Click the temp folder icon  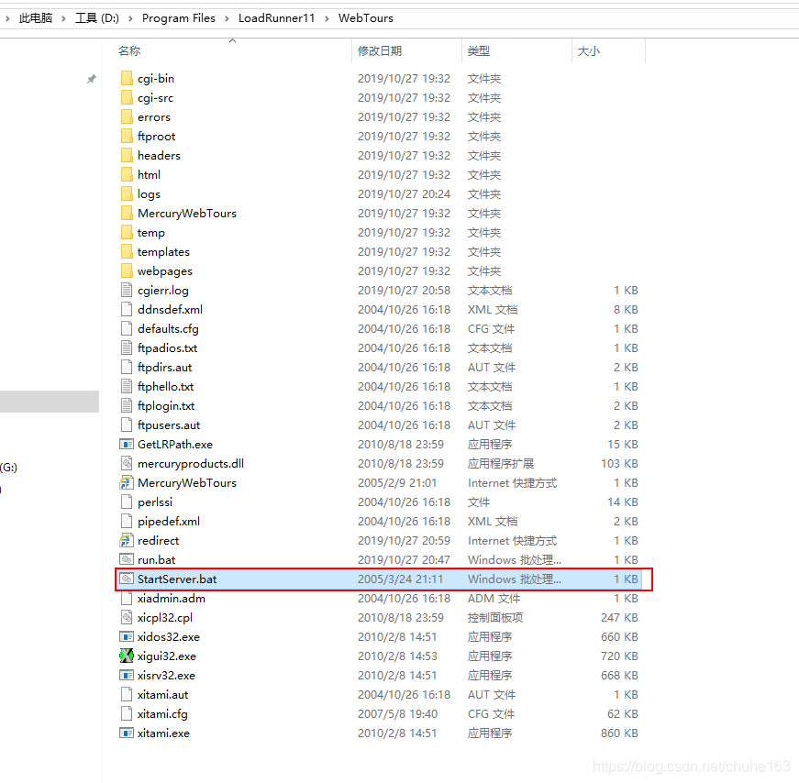point(127,233)
